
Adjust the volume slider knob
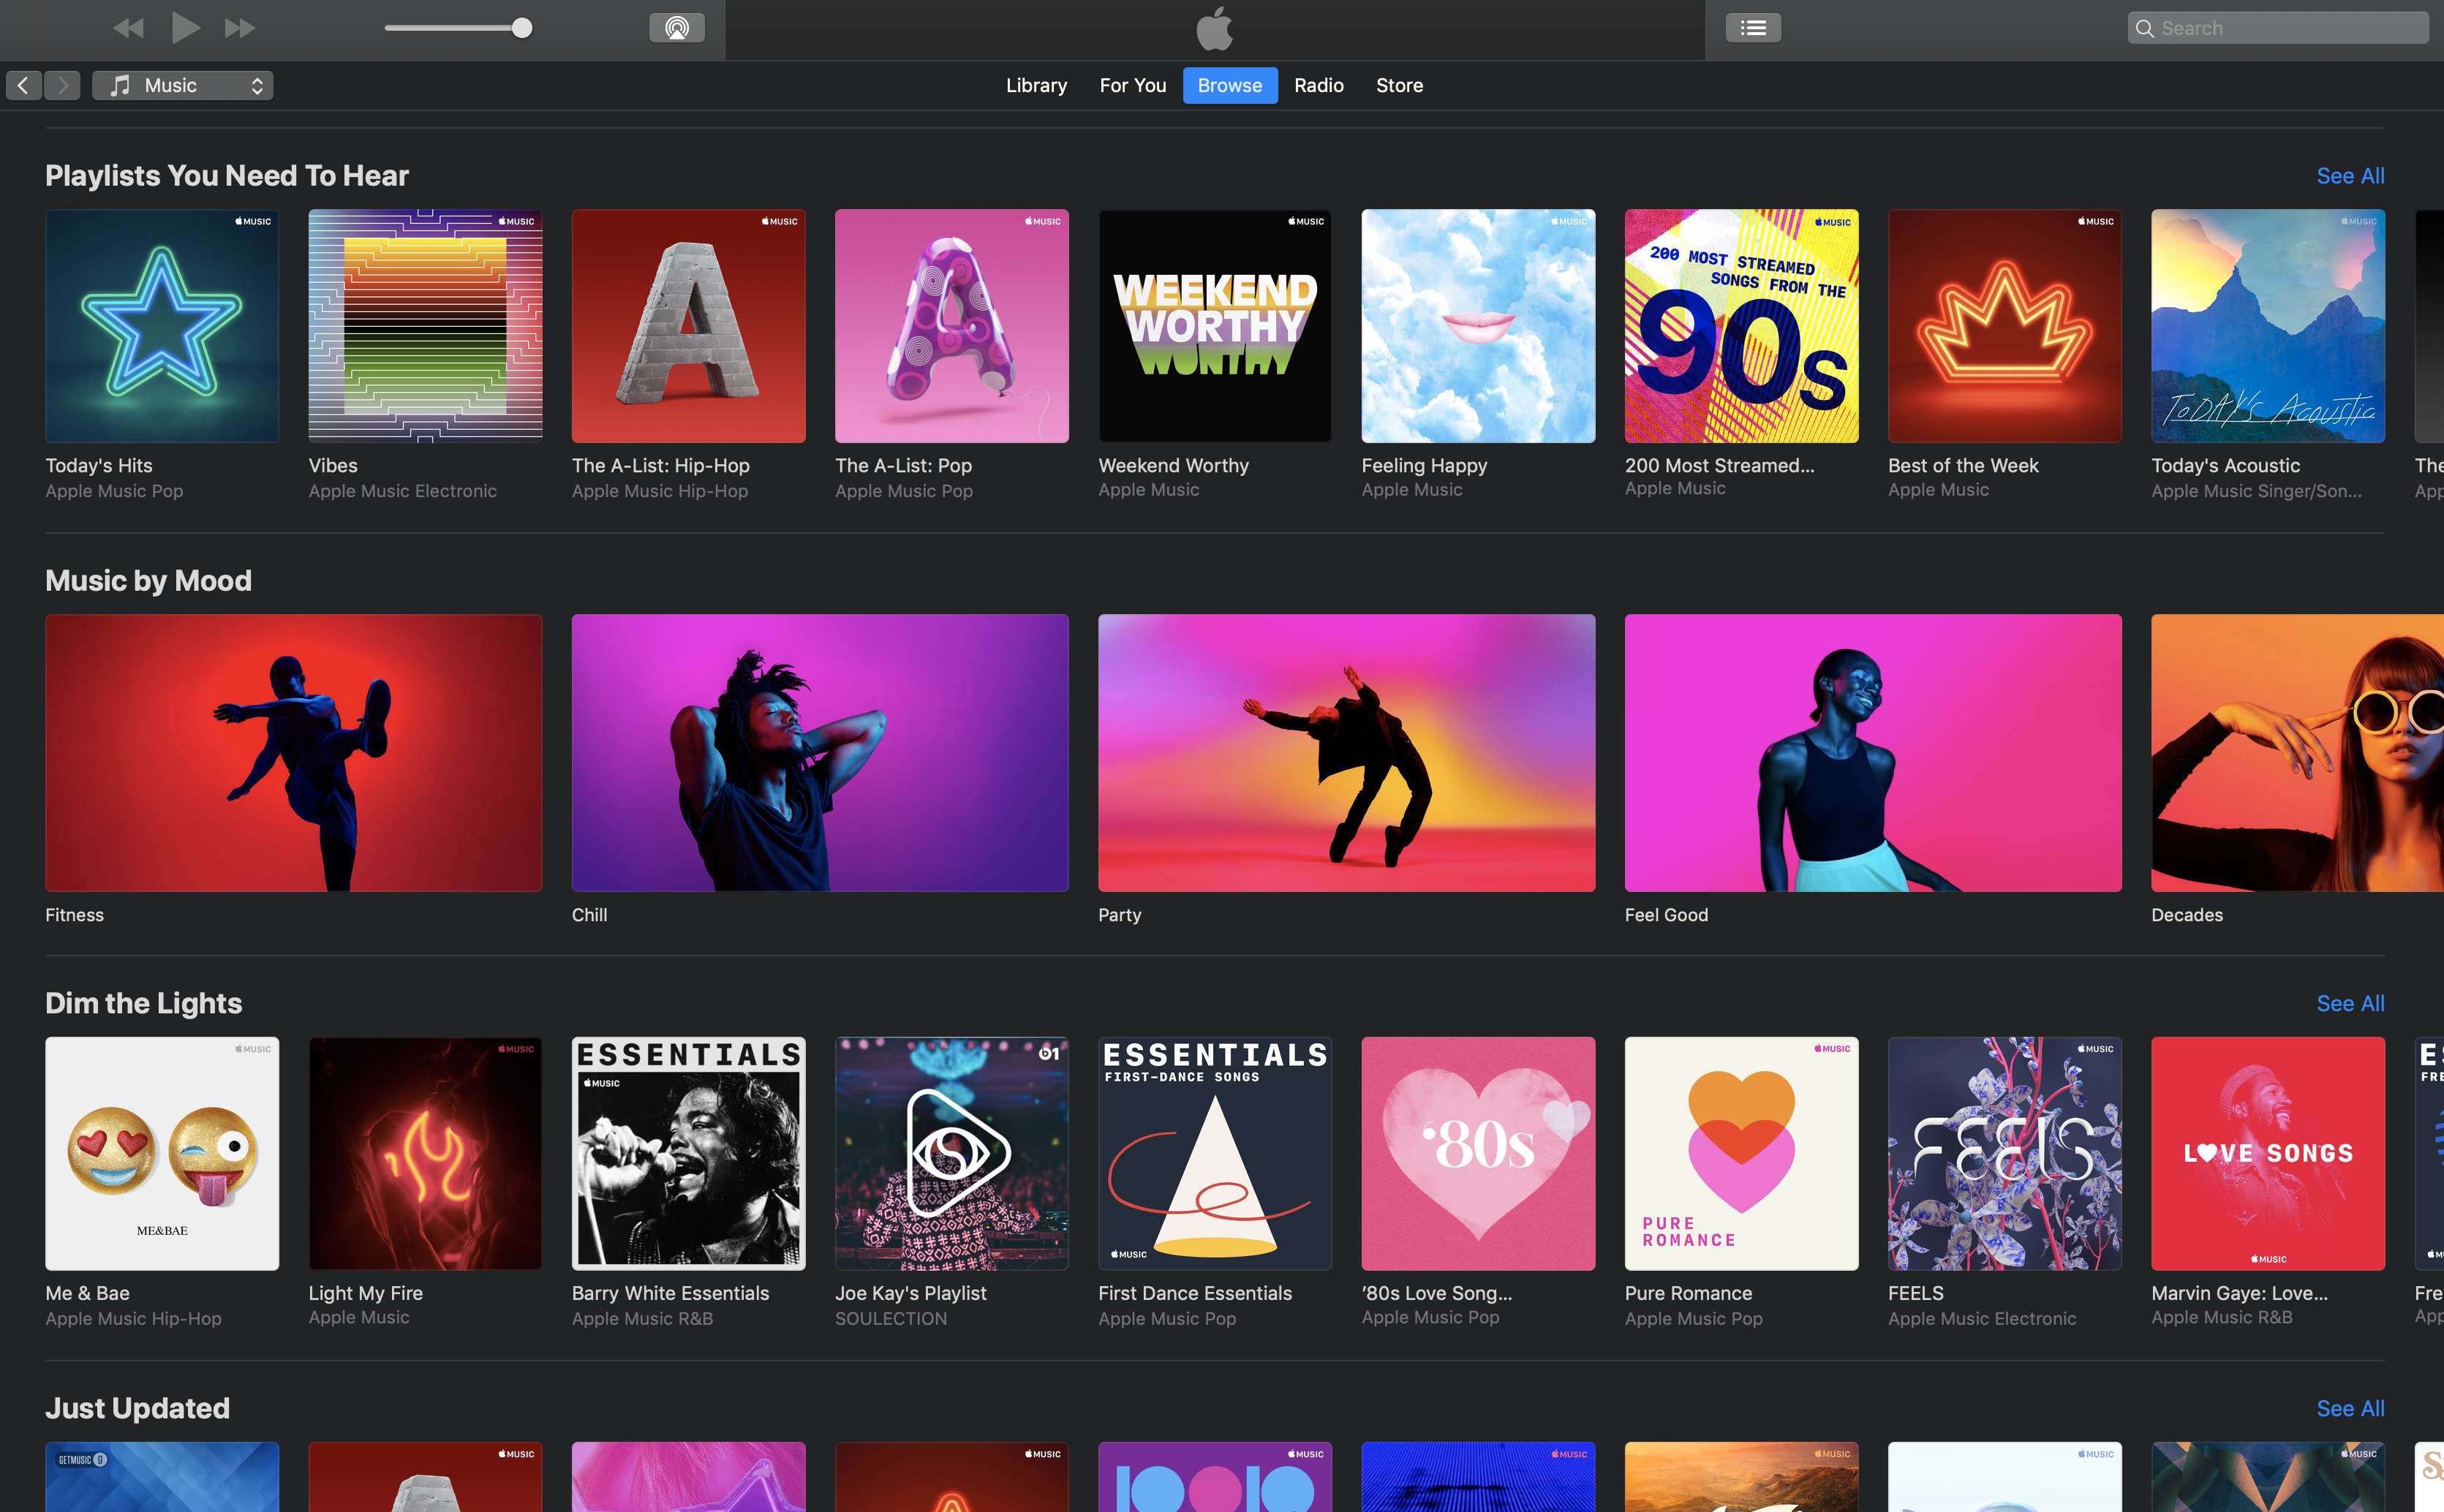pos(521,28)
